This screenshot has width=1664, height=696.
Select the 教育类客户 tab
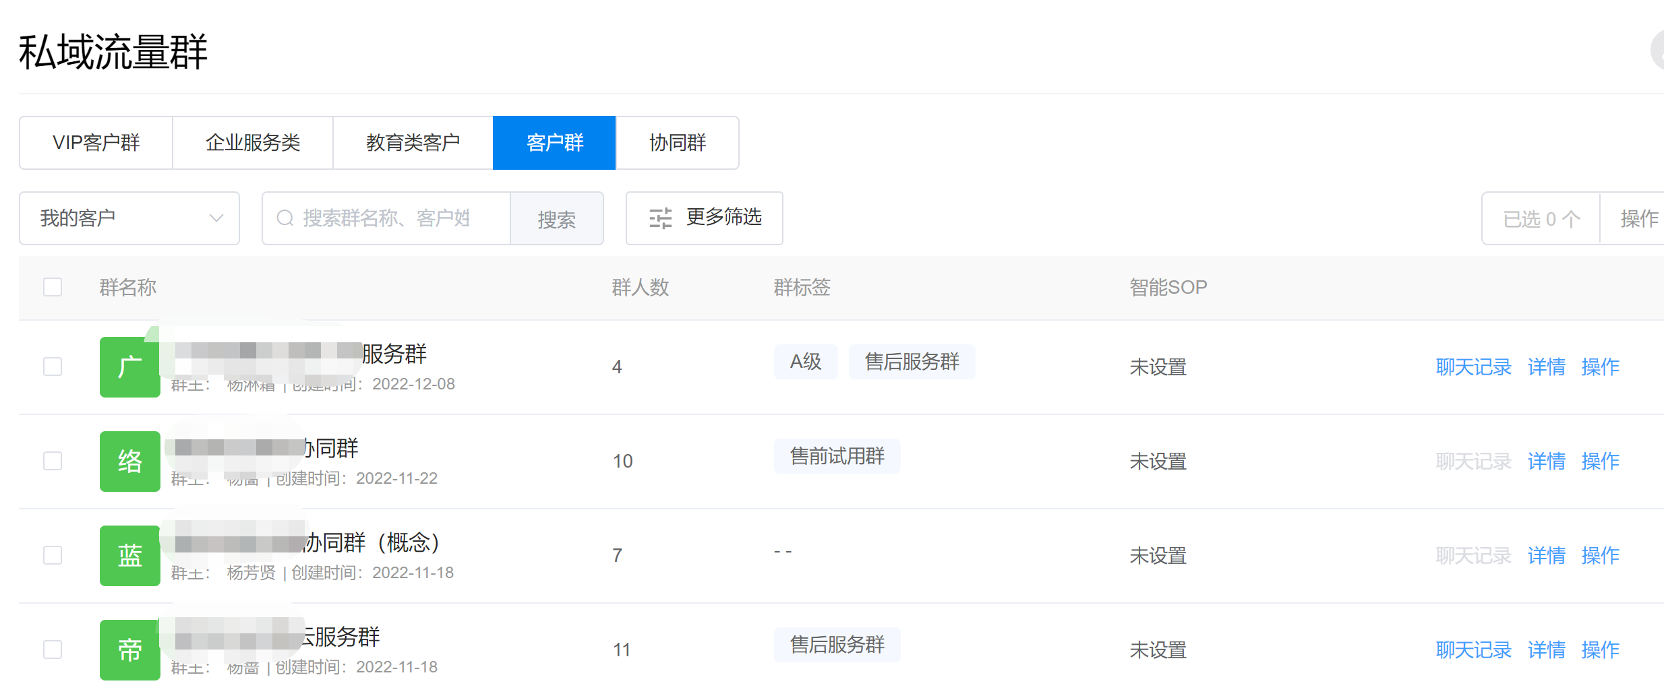[413, 143]
